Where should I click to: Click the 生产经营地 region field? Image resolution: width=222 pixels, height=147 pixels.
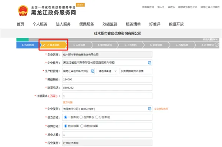[x=78, y=71]
